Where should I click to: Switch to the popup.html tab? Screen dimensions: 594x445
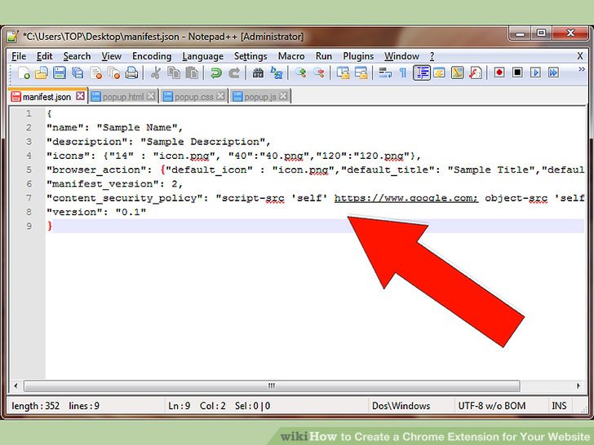(123, 97)
